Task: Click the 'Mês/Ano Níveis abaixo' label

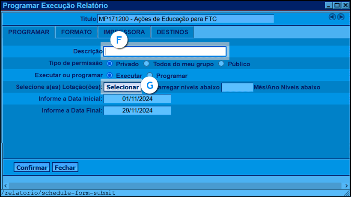Action: (x=287, y=87)
